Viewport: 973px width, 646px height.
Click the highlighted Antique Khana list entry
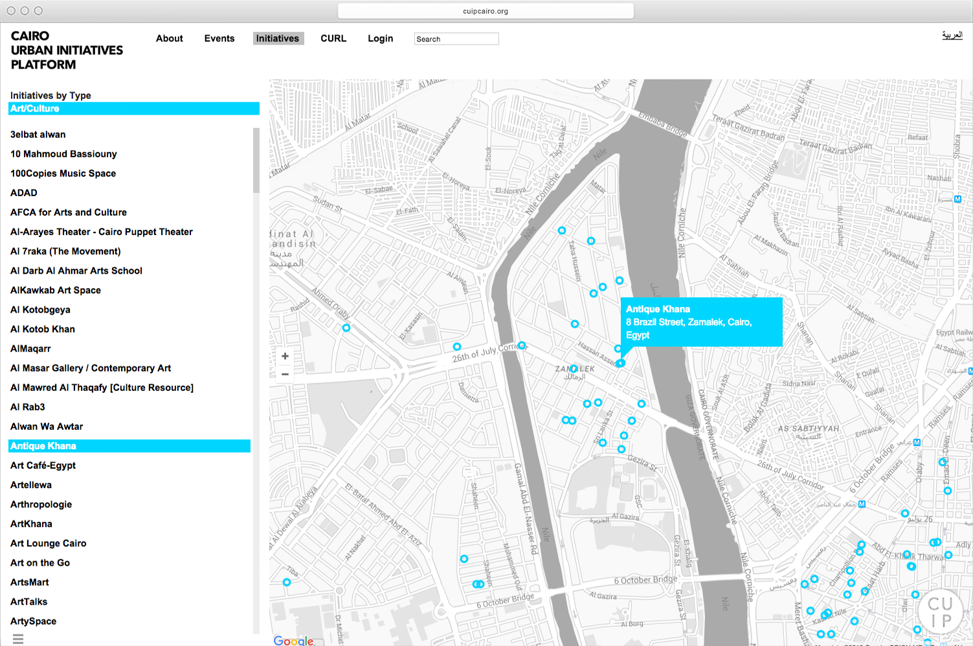[129, 446]
